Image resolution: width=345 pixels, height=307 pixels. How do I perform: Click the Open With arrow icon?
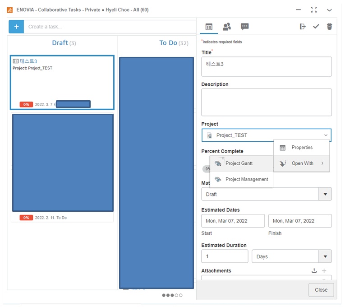point(282,163)
